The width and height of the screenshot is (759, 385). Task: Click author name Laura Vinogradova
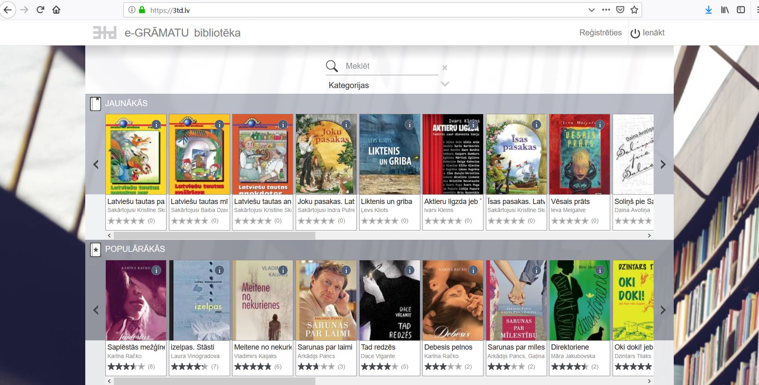(195, 356)
